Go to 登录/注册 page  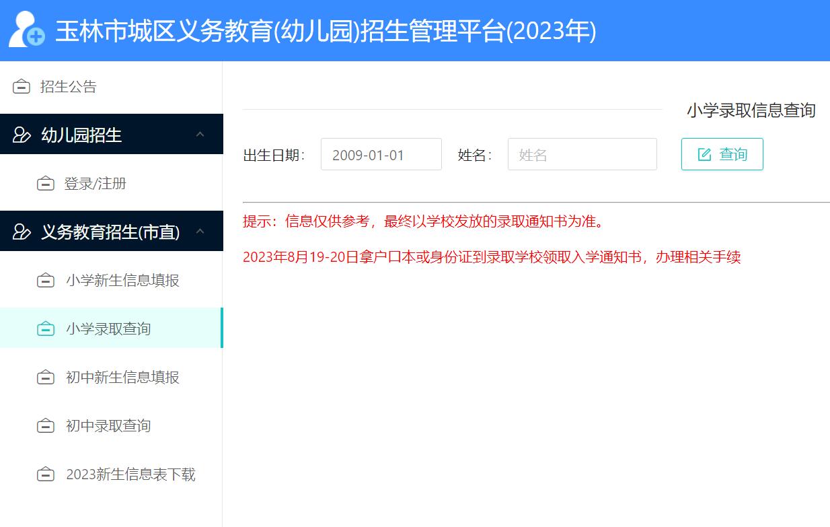[95, 184]
